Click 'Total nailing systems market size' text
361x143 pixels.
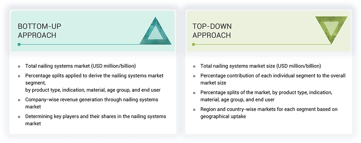(x=260, y=66)
